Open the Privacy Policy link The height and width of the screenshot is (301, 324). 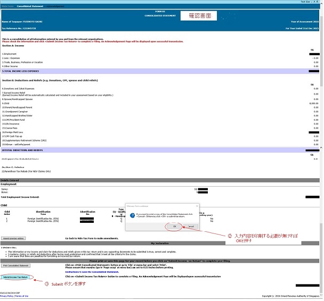point(7,296)
